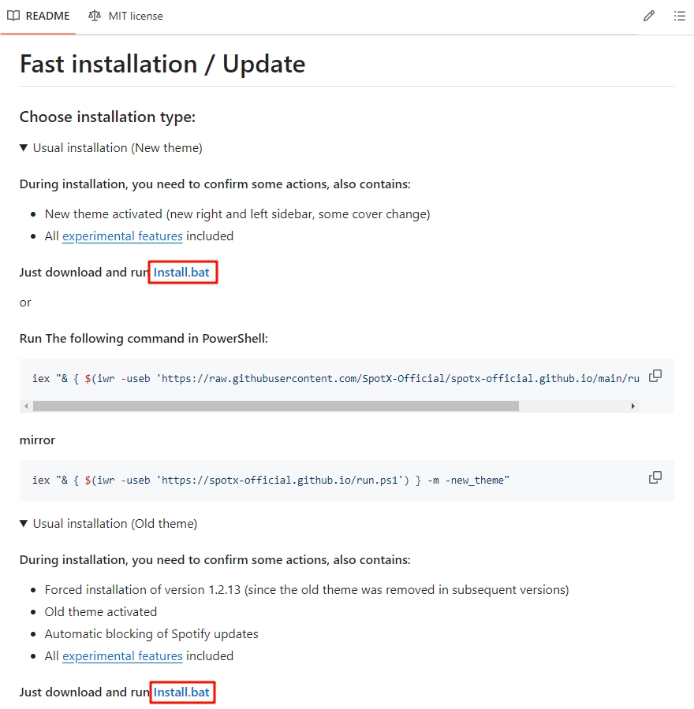This screenshot has width=694, height=709.
Task: Copy the mirror run.ps1 command
Action: tap(655, 478)
